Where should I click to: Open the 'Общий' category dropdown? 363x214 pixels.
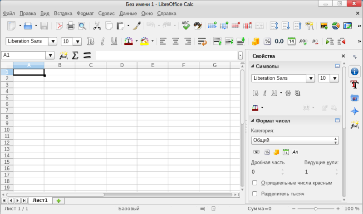[x=295, y=140]
